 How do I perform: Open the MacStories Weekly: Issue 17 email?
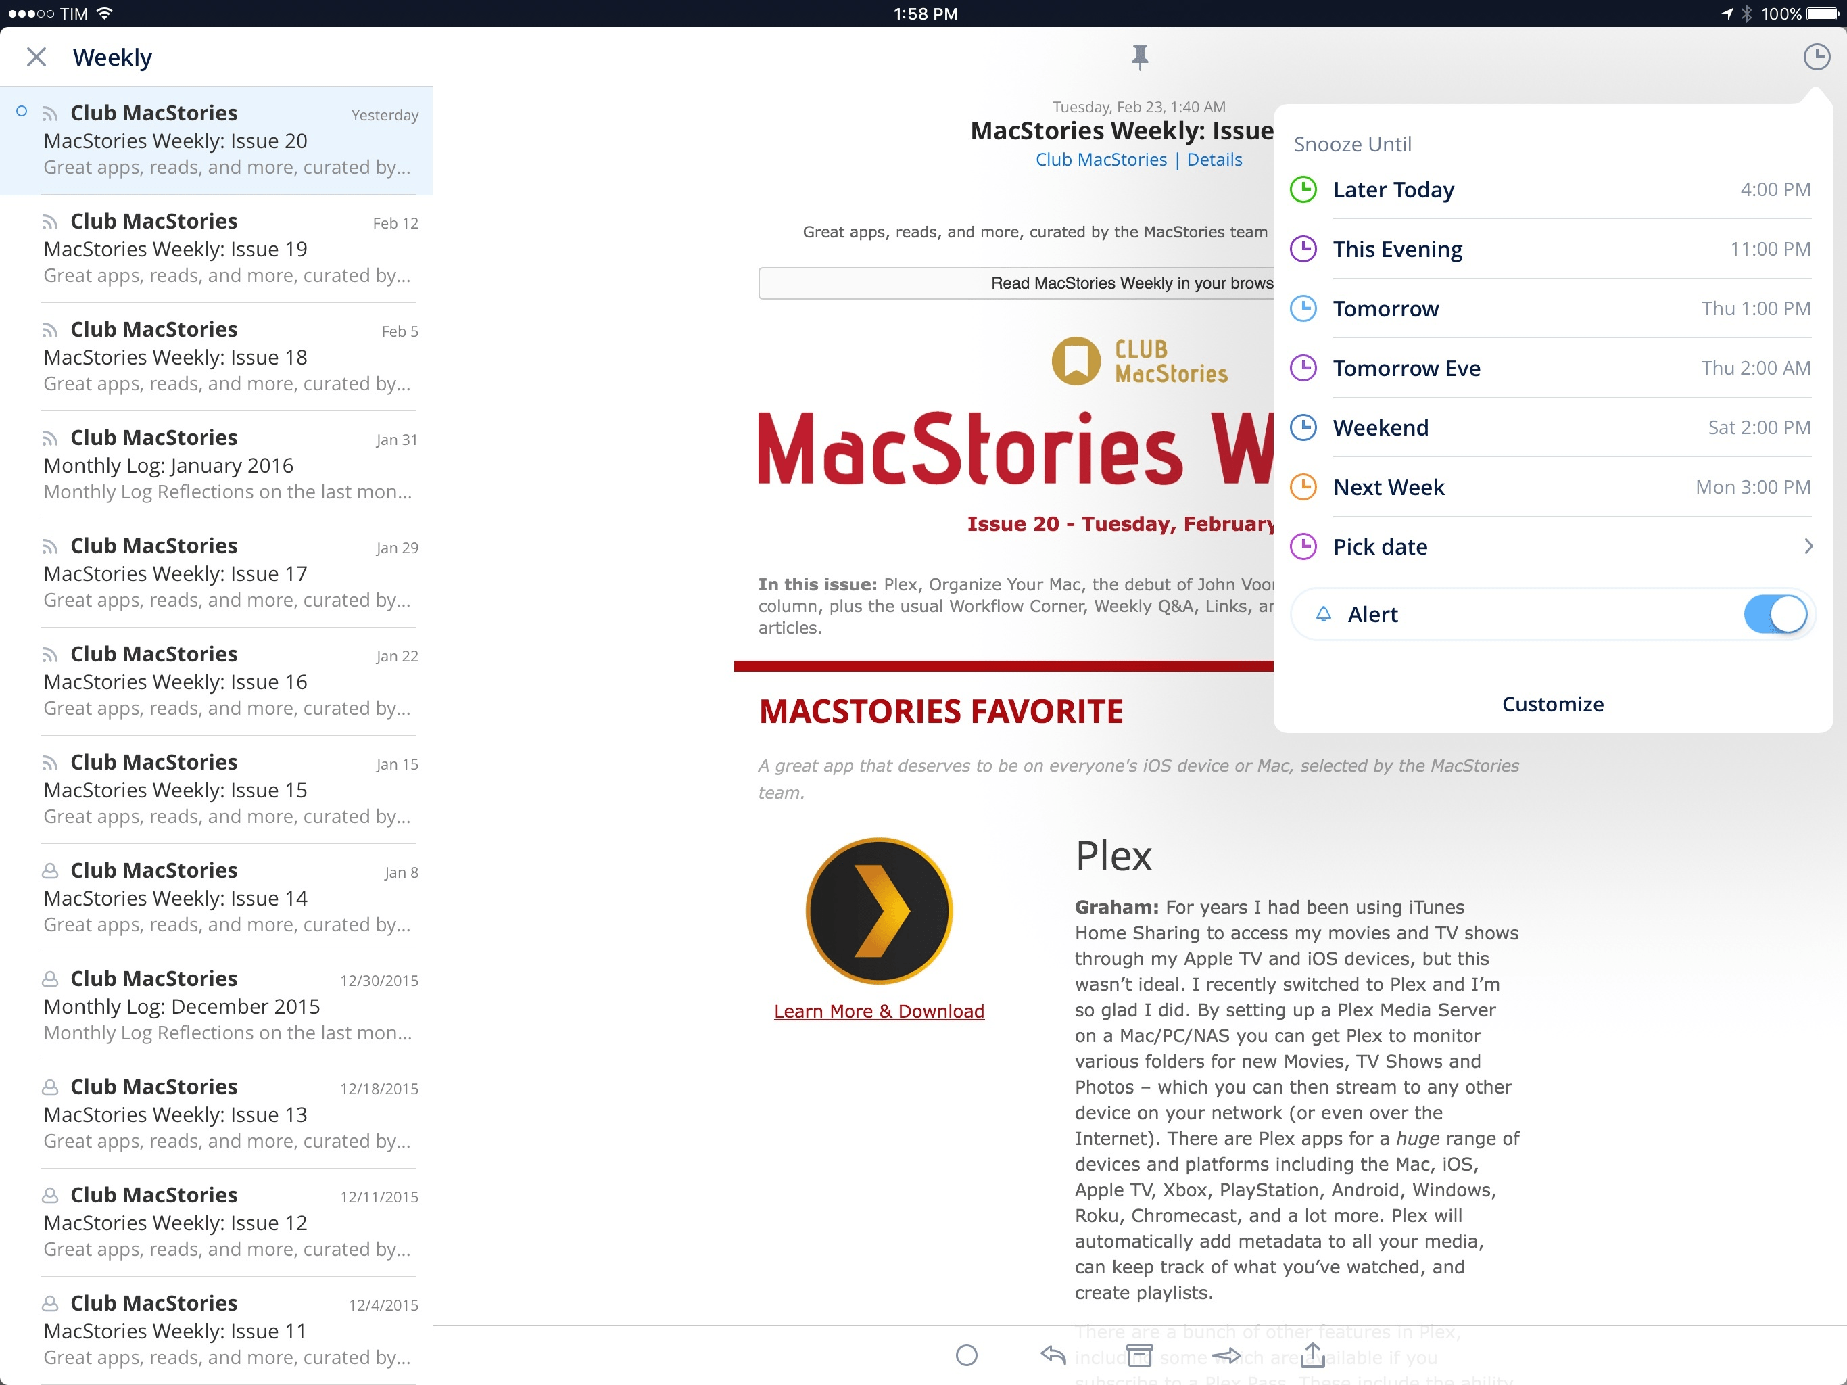click(216, 573)
